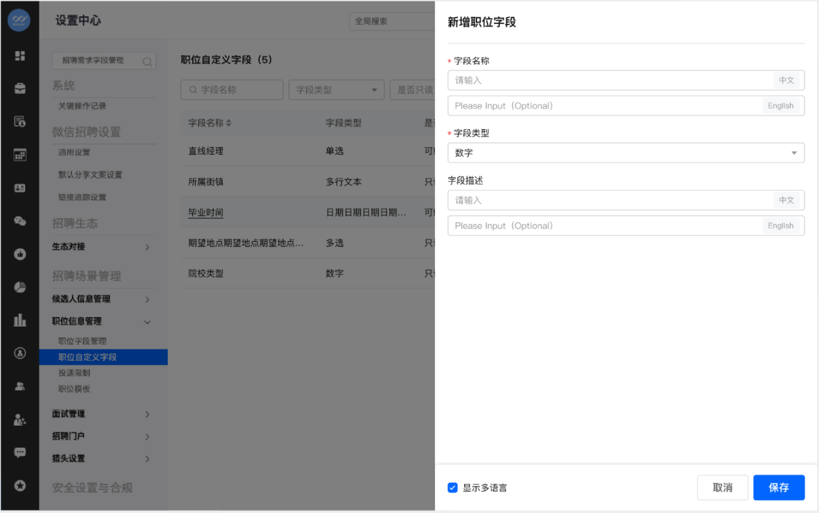Open the 字段类型 dropdown showing 数字
The image size is (819, 513).
[626, 153]
